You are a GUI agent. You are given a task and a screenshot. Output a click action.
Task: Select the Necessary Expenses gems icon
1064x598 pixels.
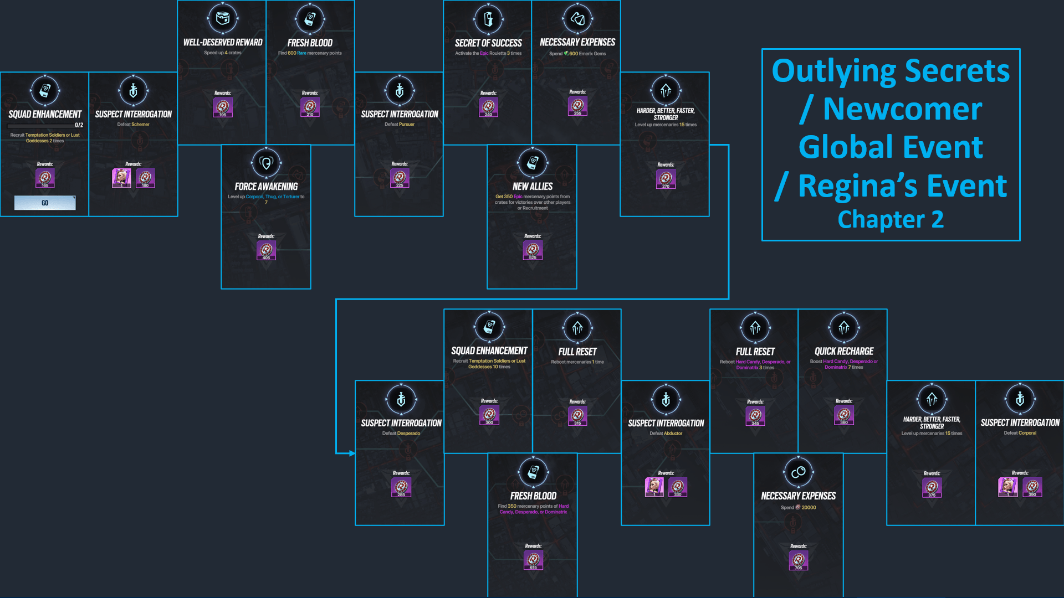point(576,18)
